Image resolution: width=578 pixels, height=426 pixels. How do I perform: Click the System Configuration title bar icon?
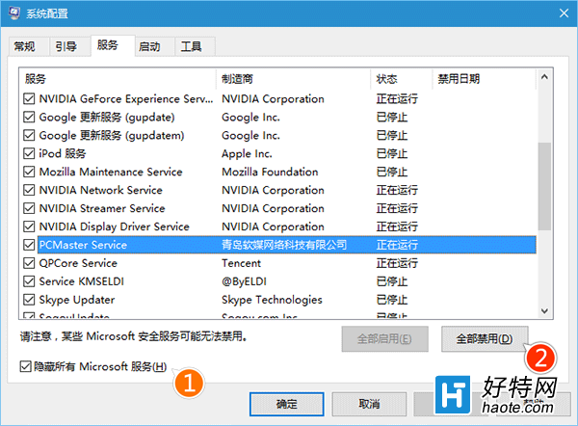[x=14, y=13]
